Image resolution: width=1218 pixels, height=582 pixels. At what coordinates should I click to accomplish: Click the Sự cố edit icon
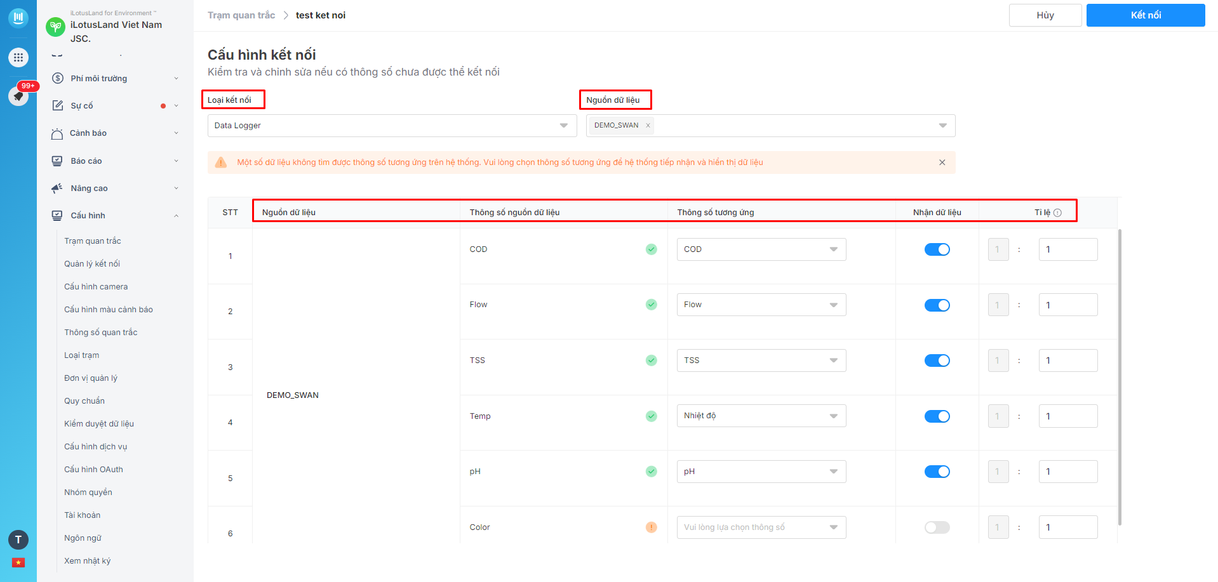(58, 105)
